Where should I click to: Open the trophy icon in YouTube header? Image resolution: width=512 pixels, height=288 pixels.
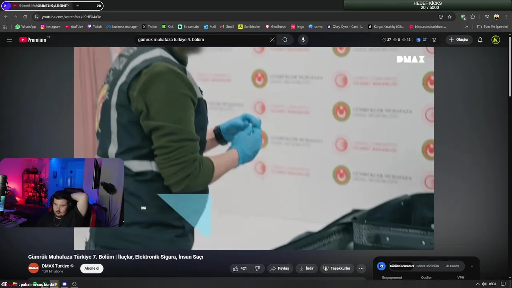(x=434, y=40)
